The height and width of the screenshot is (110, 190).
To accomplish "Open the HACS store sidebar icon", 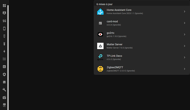I will [x=4, y=105].
